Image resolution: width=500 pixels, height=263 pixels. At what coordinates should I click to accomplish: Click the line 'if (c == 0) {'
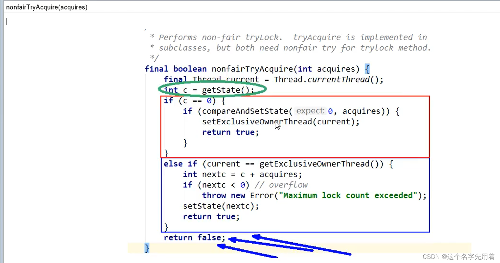point(194,101)
